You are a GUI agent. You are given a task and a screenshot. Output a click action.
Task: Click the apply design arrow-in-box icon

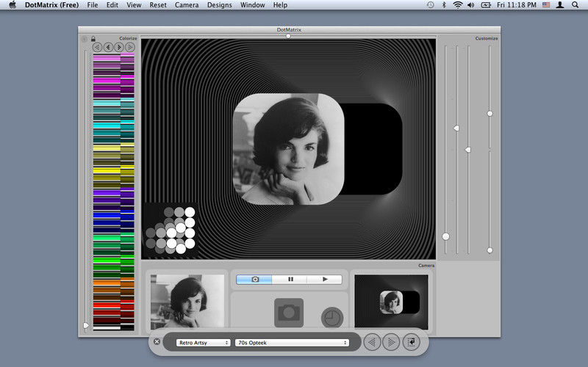tap(412, 342)
